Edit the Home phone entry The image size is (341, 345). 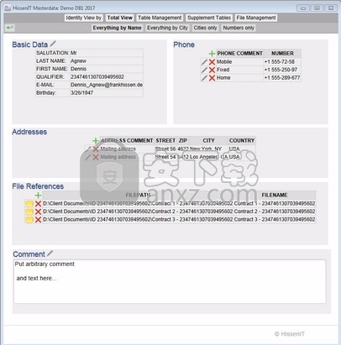(x=205, y=78)
